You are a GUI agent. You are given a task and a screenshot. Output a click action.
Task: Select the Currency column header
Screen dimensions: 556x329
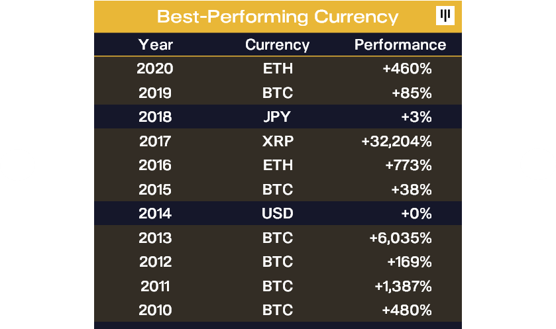coord(277,45)
